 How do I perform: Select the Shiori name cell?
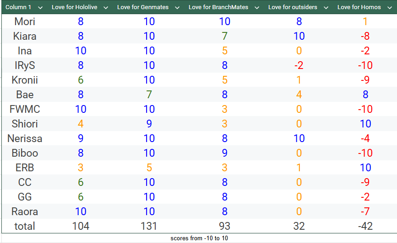(x=25, y=124)
